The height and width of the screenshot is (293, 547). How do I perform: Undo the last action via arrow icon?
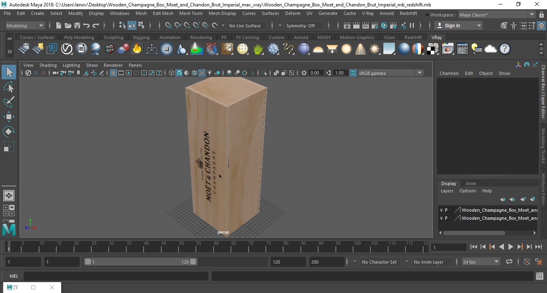click(x=86, y=25)
